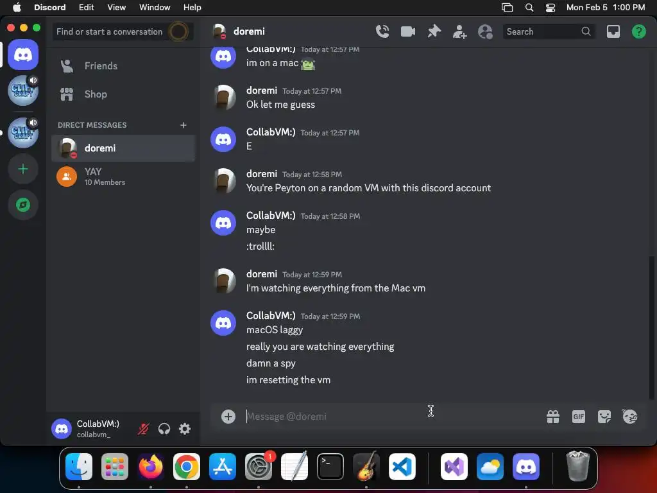Toggle microphone mute
Viewport: 657px width, 493px height.
pos(143,428)
